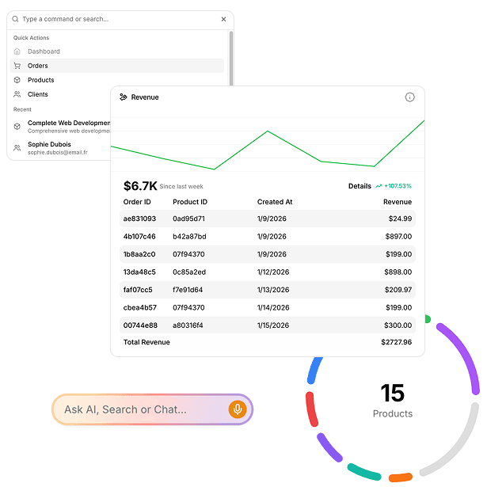Image resolution: width=487 pixels, height=487 pixels.
Task: Click people icon beside Sophie Dubois
Action: coord(17,148)
